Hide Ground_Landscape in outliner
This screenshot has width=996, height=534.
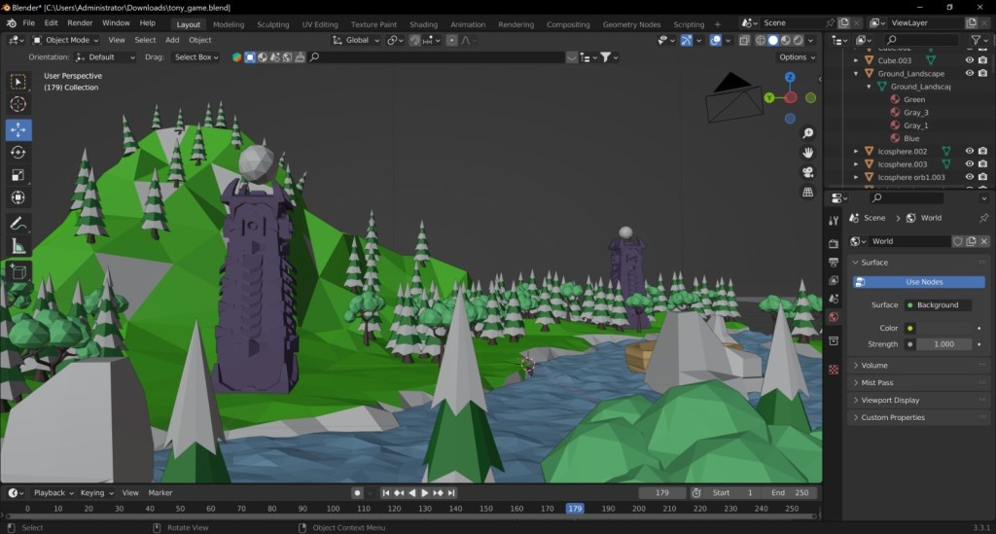tap(969, 73)
